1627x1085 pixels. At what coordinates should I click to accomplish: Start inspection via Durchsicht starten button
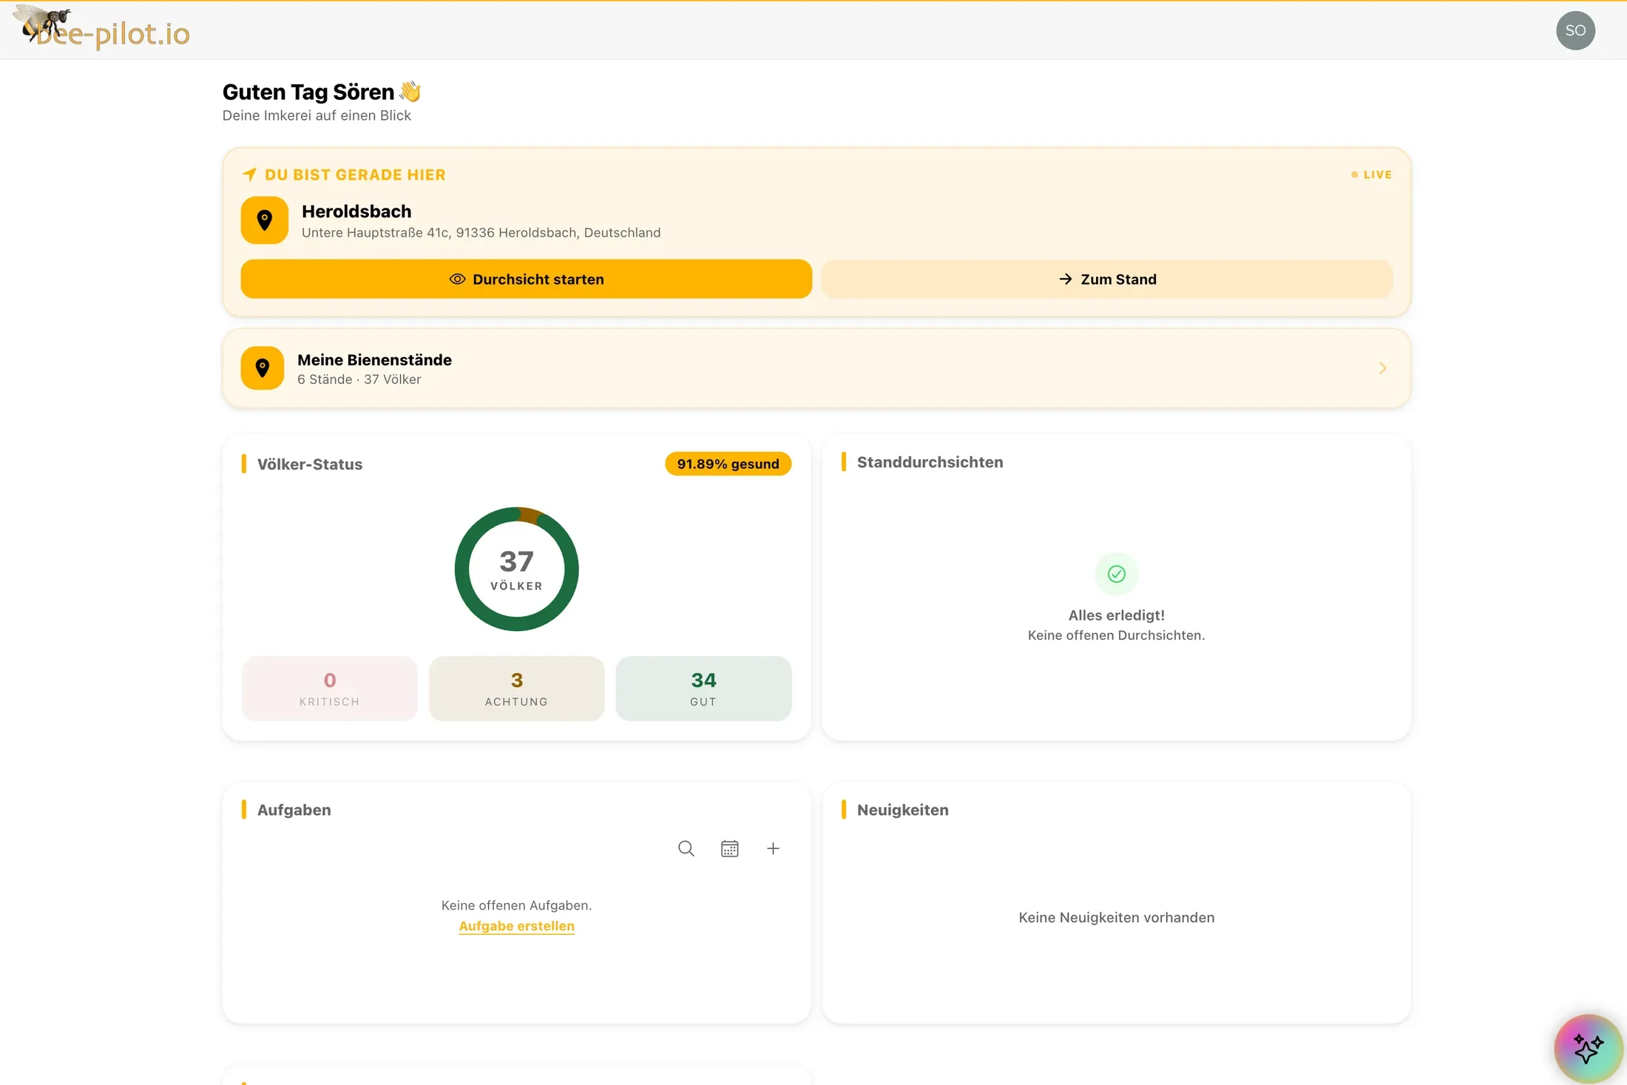coord(527,279)
